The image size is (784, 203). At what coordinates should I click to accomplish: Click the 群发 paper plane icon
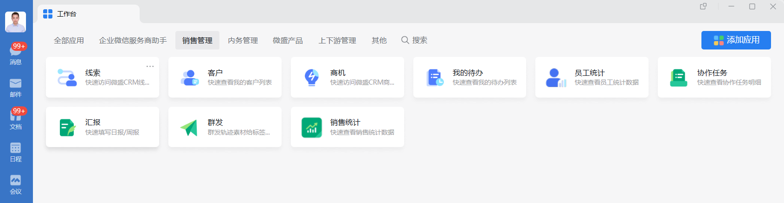tap(189, 127)
